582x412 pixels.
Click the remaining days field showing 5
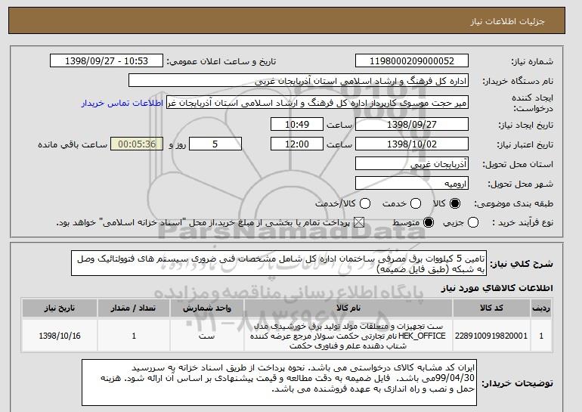215,144
